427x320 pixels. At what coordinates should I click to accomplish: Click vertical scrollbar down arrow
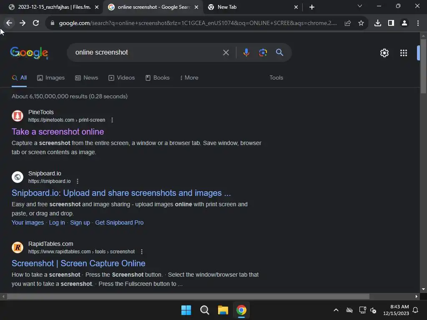tap(423, 289)
